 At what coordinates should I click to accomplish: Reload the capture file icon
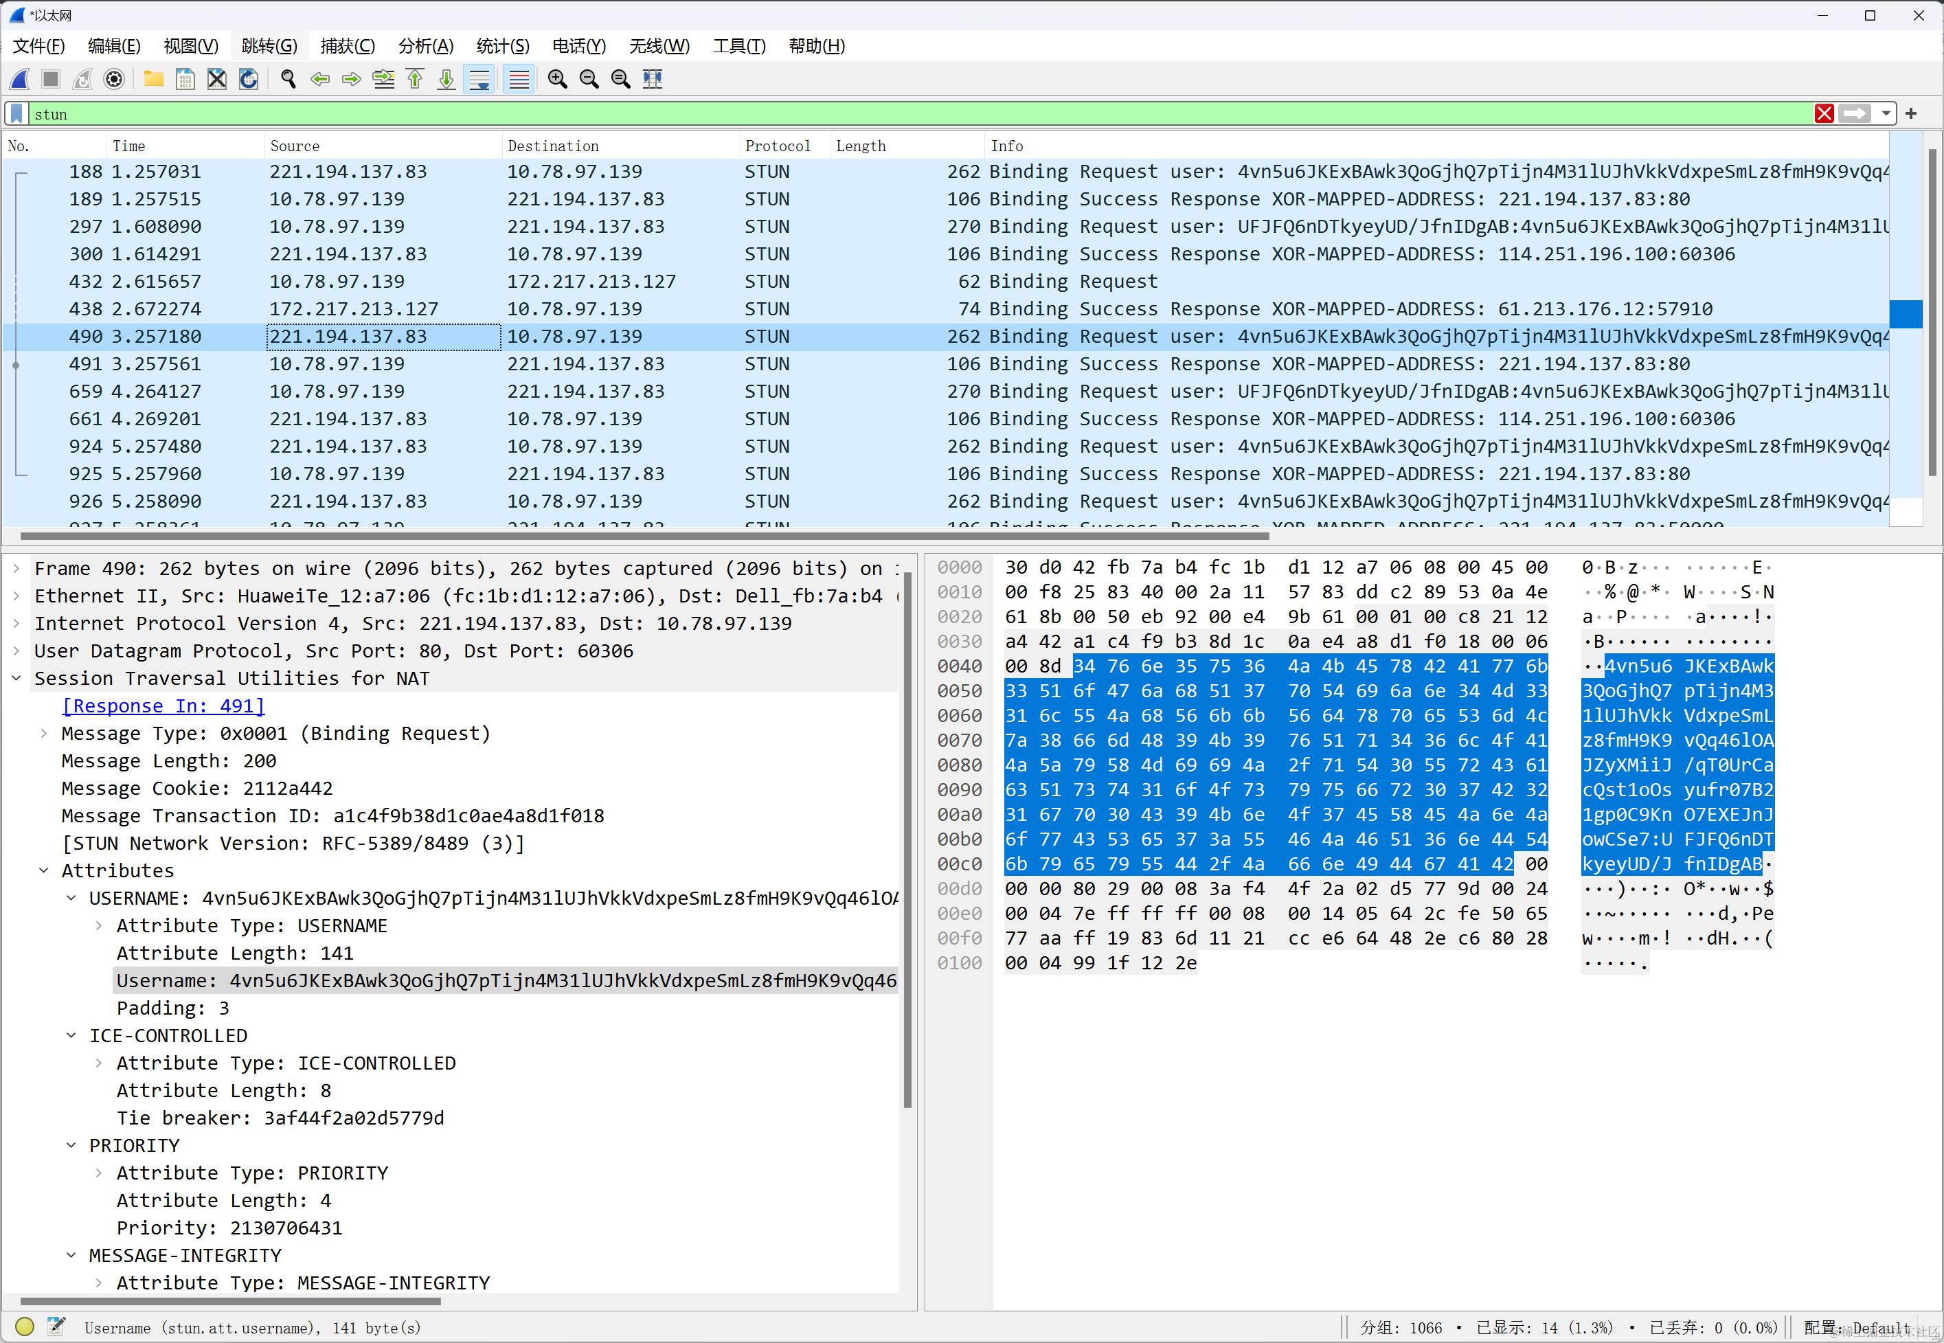click(249, 79)
